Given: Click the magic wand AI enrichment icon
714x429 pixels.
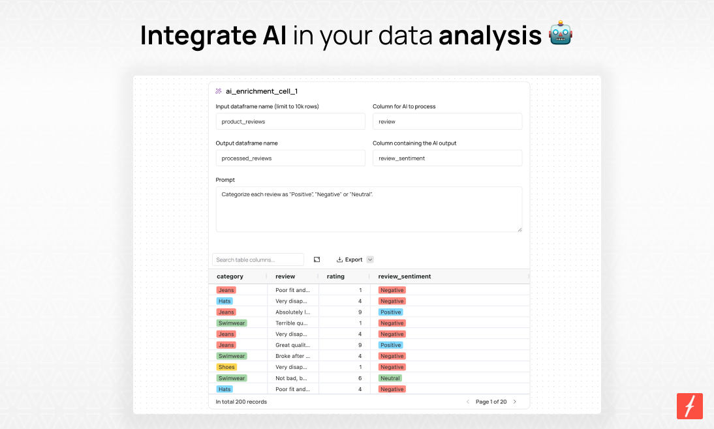Looking at the screenshot, I should coord(219,91).
